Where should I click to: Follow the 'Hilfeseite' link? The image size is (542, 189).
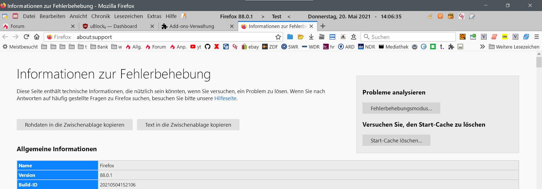[225, 98]
